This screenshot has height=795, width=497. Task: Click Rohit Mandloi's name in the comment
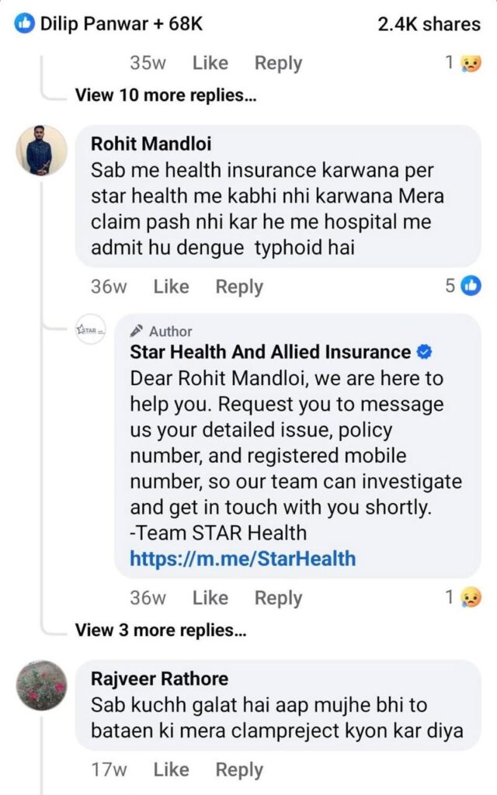point(151,144)
